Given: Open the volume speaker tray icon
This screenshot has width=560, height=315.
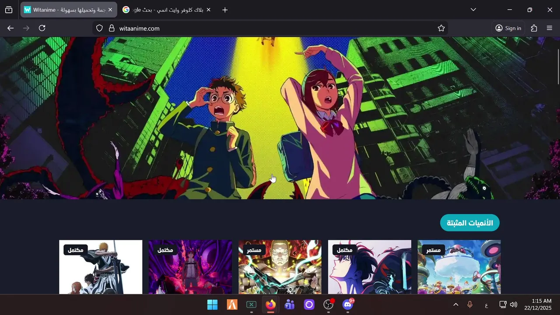Looking at the screenshot, I should 514,304.
